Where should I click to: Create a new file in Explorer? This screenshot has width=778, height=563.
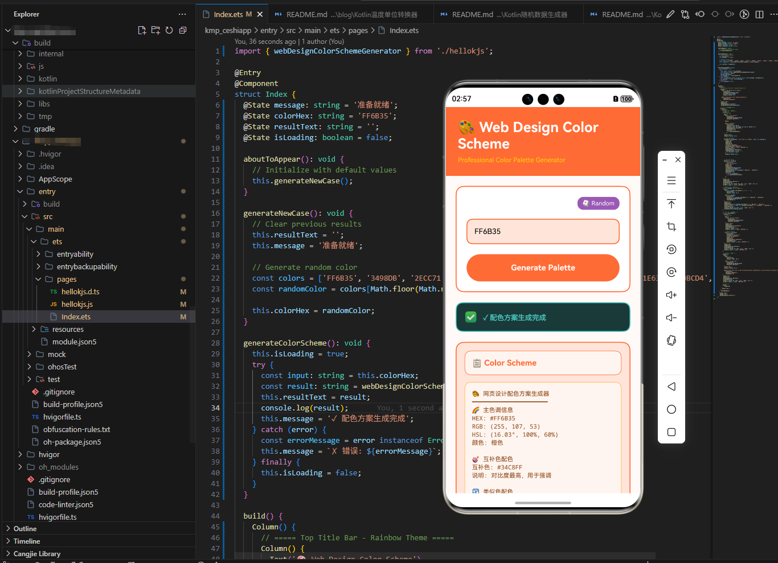tap(142, 30)
